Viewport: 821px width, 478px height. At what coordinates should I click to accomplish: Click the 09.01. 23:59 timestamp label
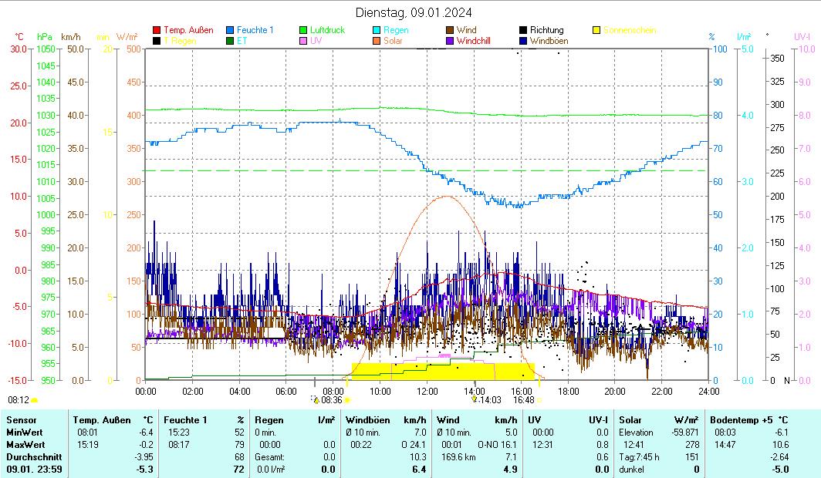pyautogui.click(x=34, y=469)
